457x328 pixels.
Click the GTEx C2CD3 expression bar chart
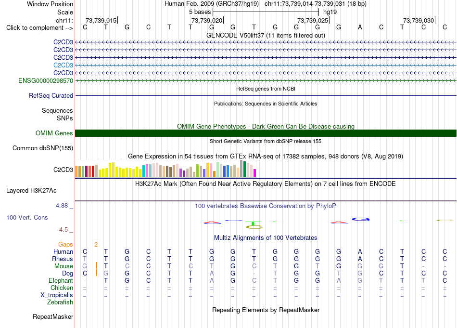(165, 169)
